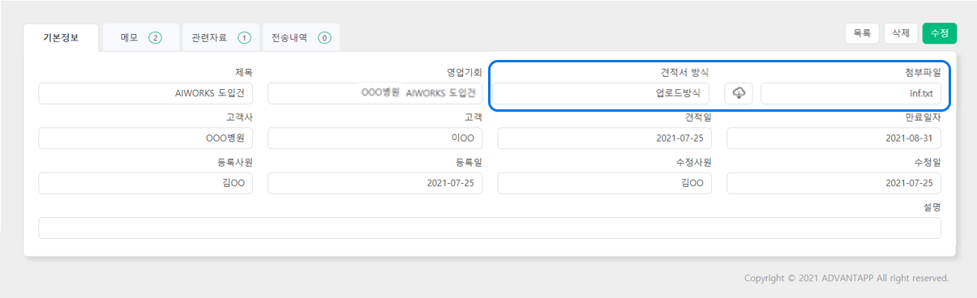Viewport: 977px width, 298px height.
Task: Open the 전송내역 tab
Action: (x=301, y=37)
